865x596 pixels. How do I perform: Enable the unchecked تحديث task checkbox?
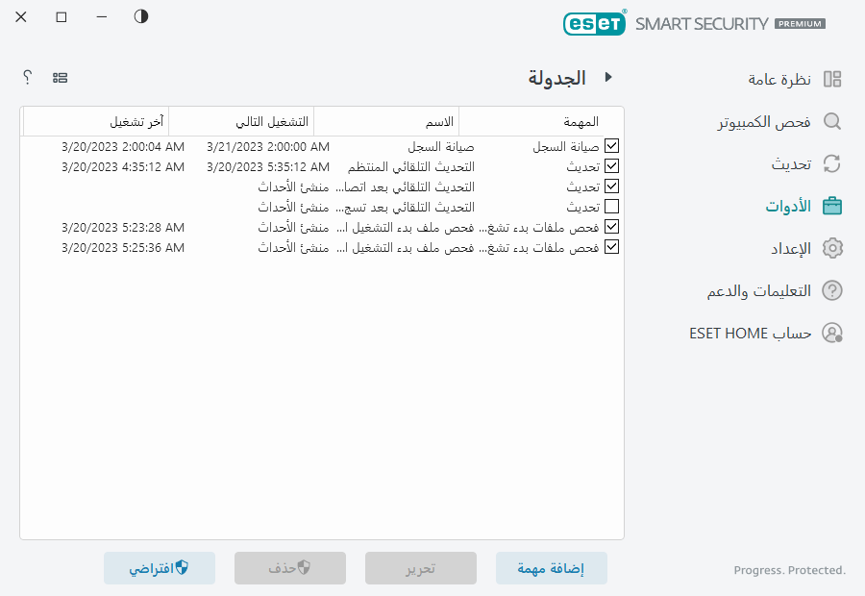pos(612,206)
